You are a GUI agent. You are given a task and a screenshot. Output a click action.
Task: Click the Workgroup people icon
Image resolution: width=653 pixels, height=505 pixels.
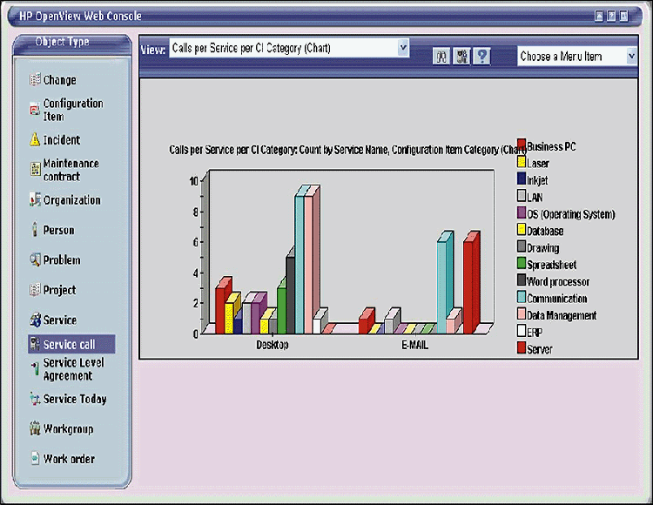point(35,428)
